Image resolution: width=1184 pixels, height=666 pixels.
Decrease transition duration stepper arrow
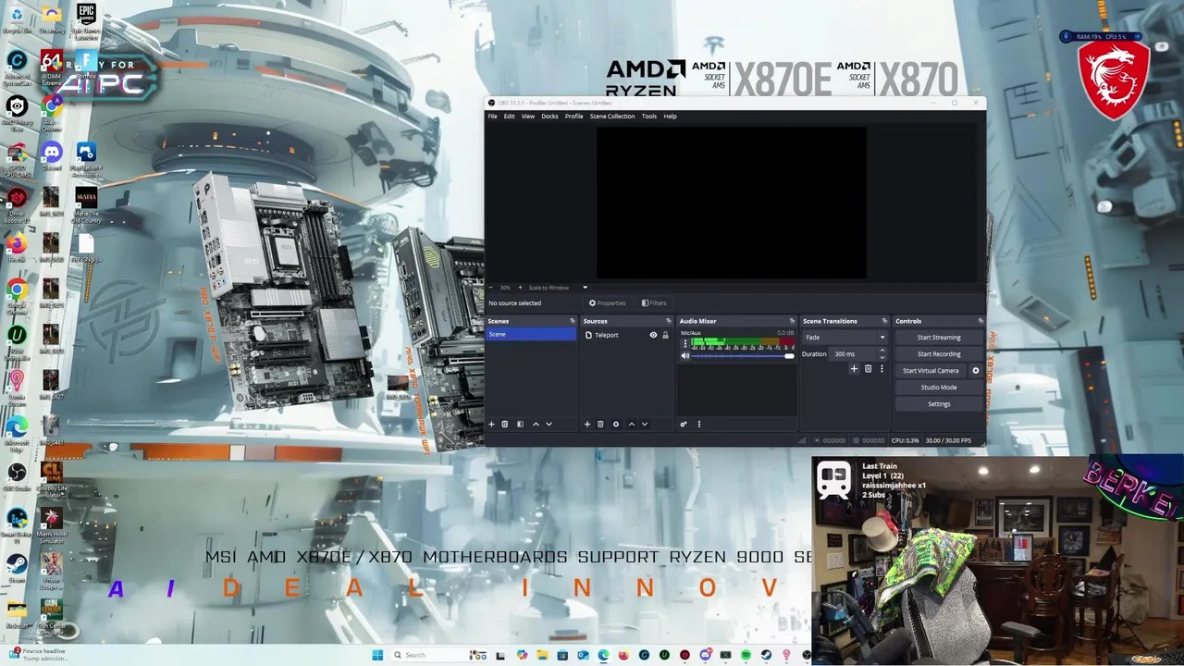pyautogui.click(x=882, y=357)
